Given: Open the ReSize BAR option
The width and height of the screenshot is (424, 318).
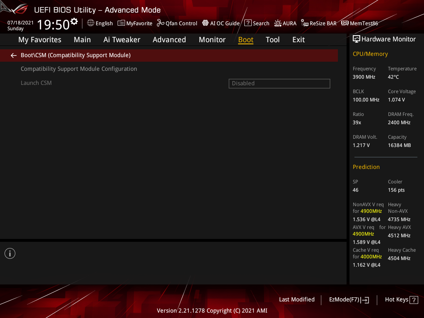Looking at the screenshot, I should pos(319,23).
